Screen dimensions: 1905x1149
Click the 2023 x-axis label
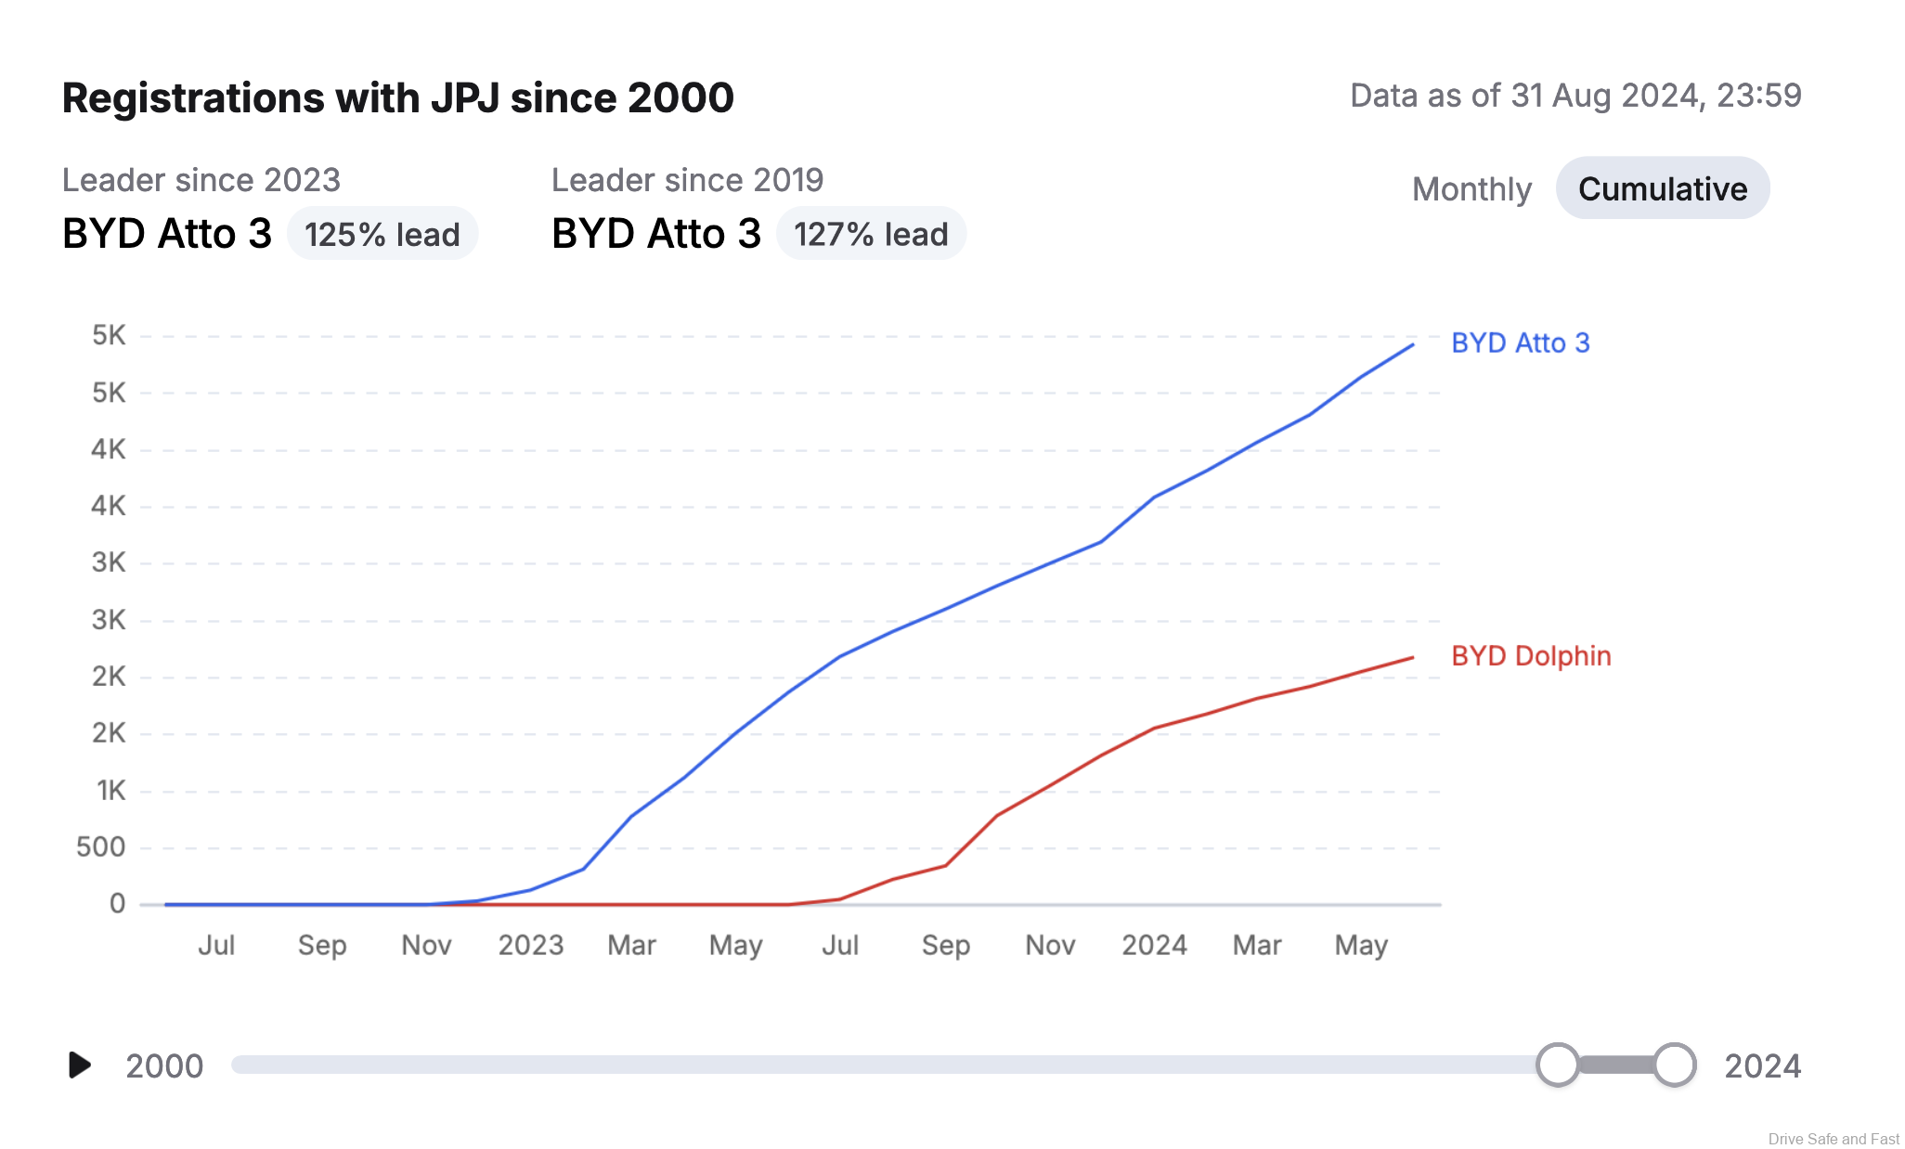tap(530, 946)
